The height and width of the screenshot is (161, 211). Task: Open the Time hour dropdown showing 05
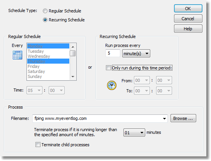click(x=34, y=90)
